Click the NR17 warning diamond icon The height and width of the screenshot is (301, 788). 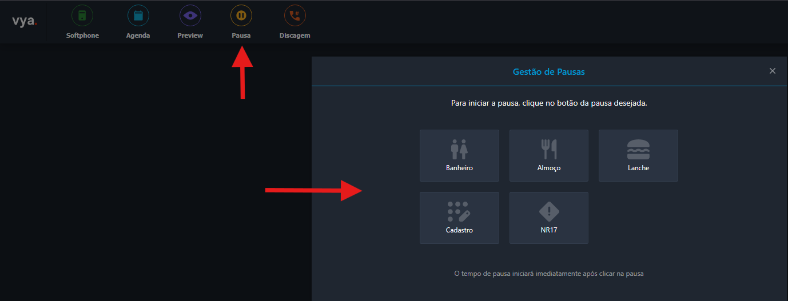pos(549,211)
